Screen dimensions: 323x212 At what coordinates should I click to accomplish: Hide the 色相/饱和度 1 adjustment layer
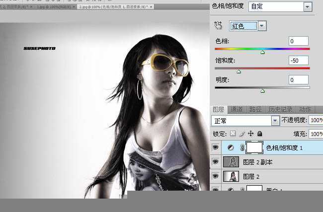coord(216,147)
